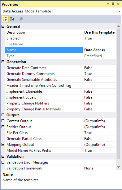The height and width of the screenshot is (190, 122).
Task: Toggle auto-hide pin icon
Action: click(113, 4)
